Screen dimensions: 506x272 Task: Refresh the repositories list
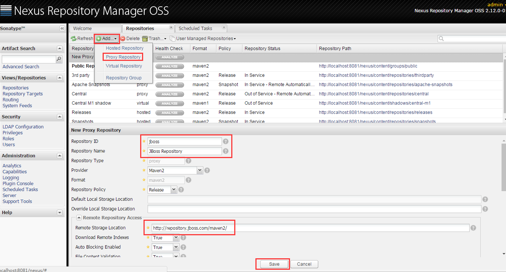82,39
